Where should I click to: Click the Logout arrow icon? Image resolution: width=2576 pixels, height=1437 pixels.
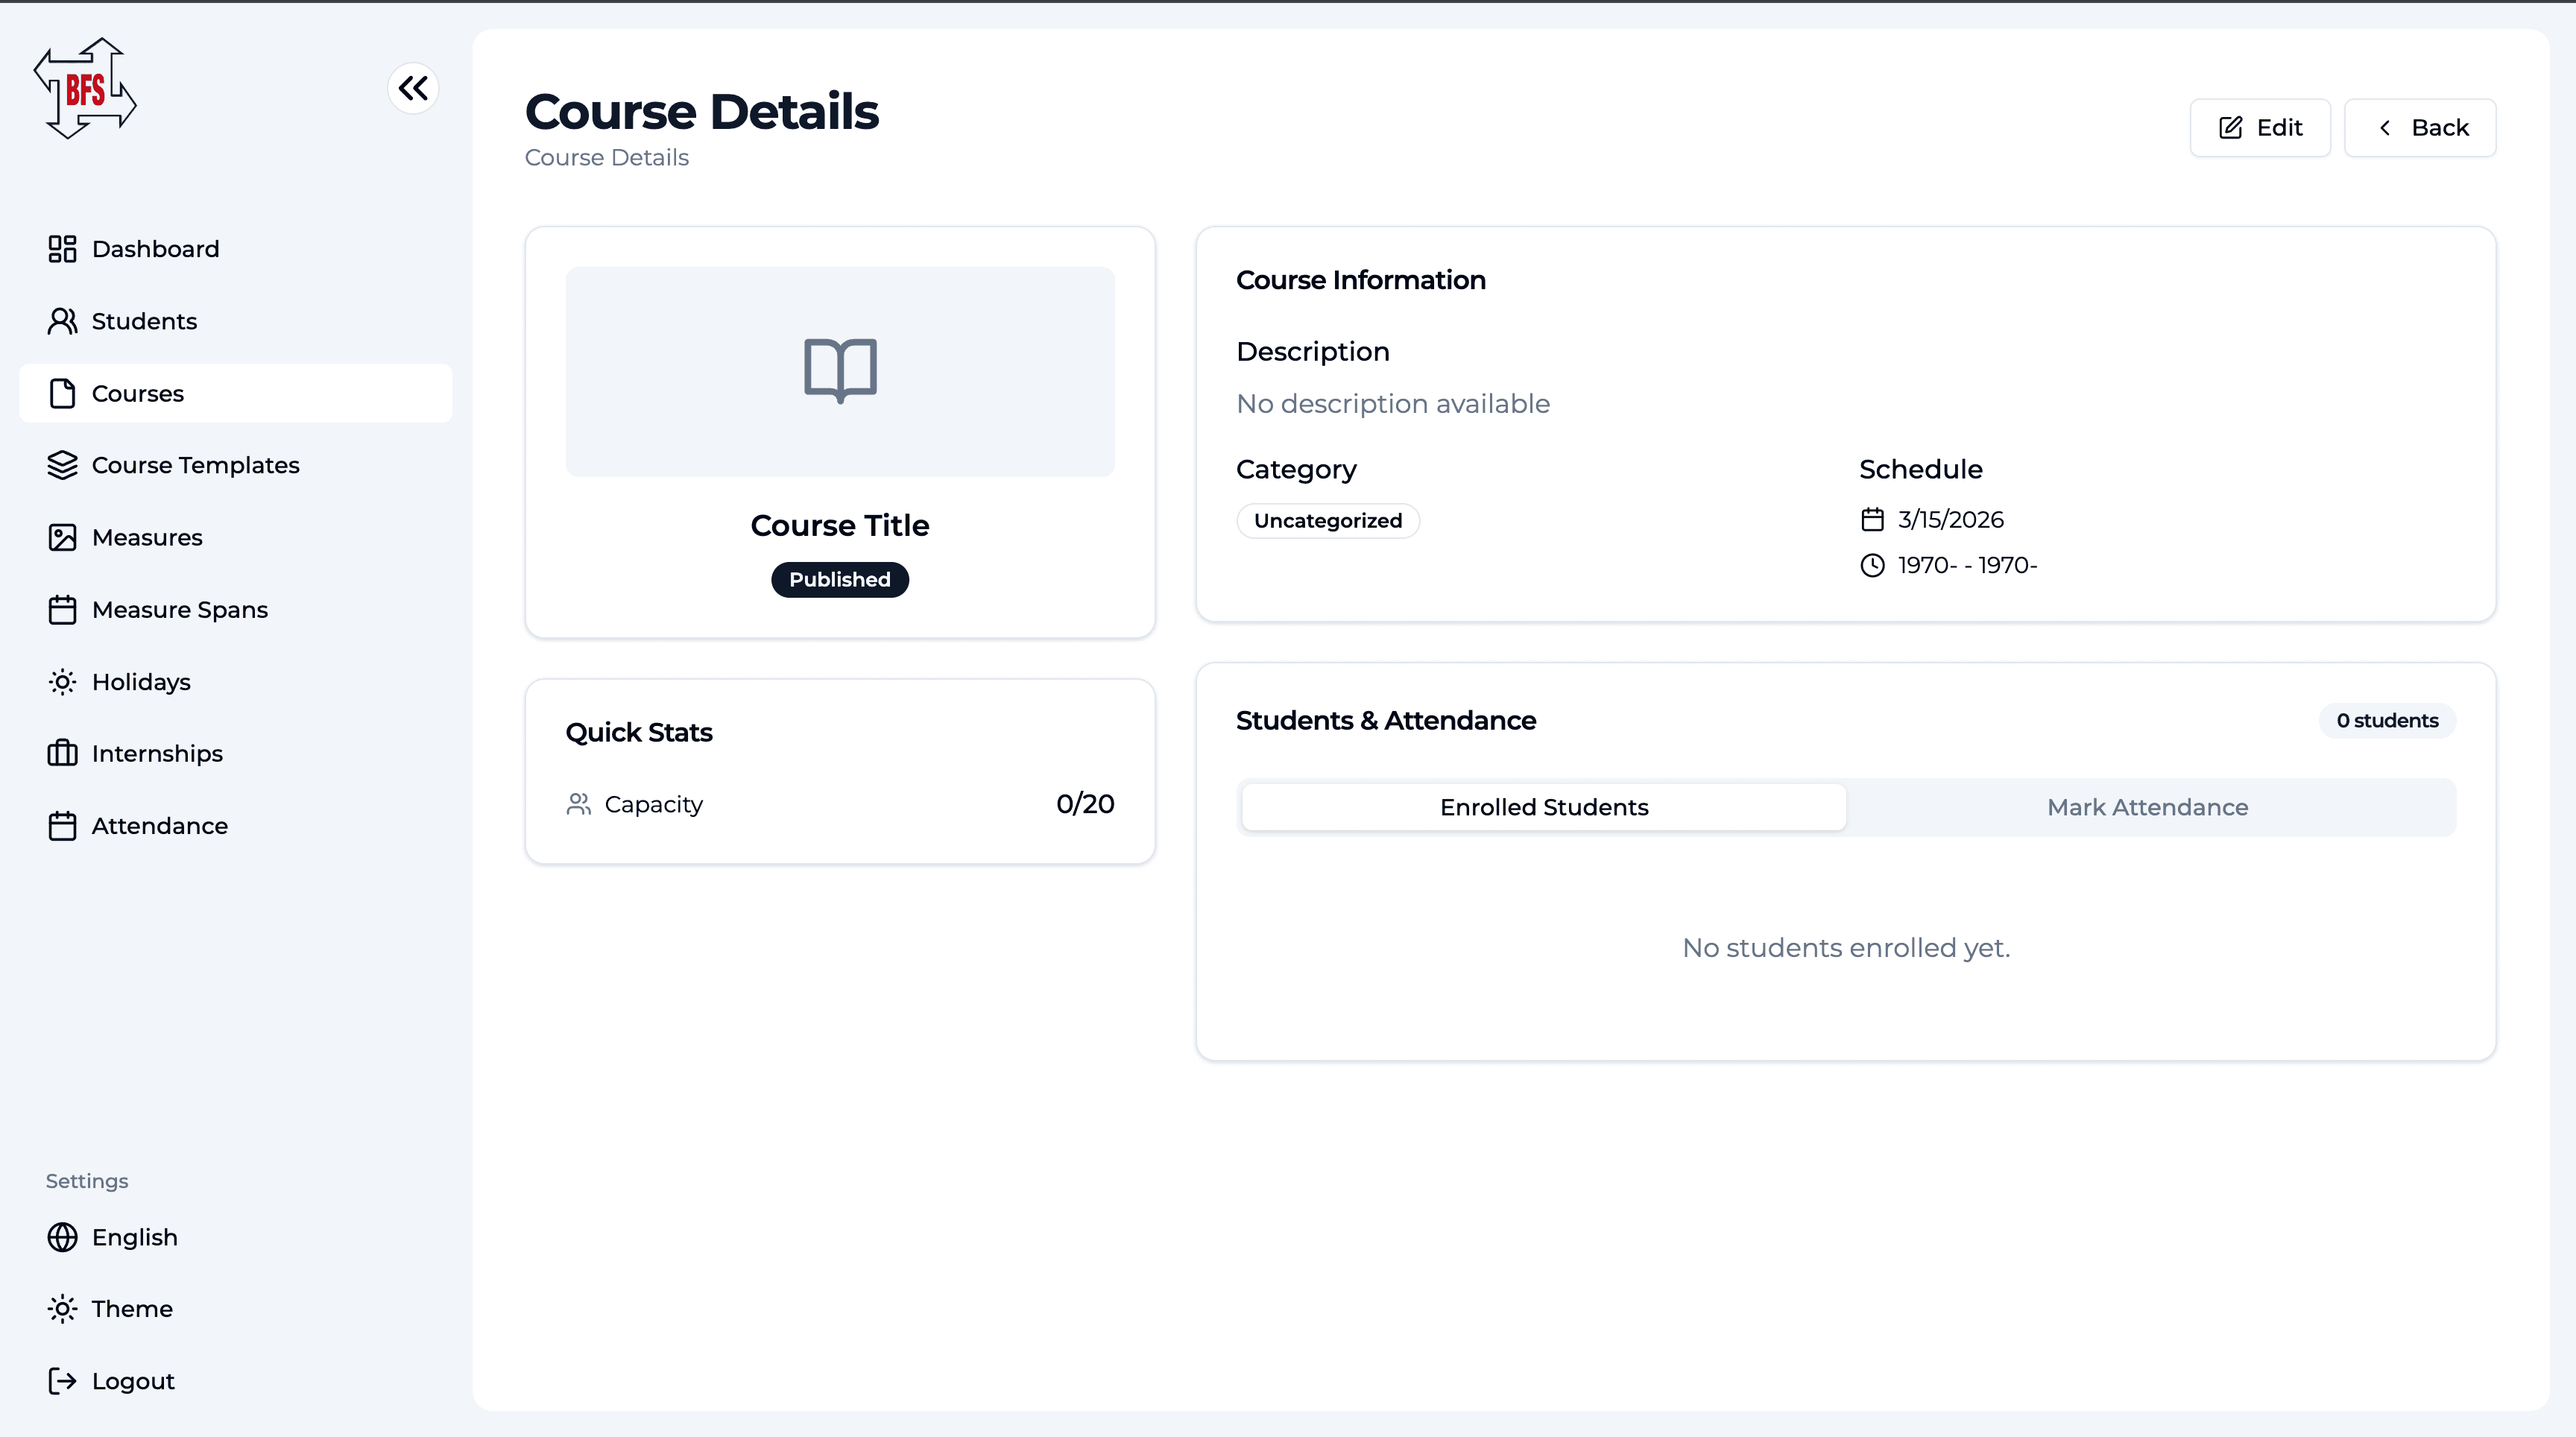[62, 1381]
